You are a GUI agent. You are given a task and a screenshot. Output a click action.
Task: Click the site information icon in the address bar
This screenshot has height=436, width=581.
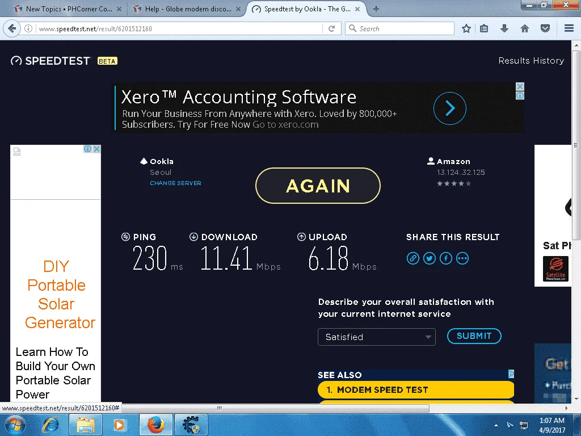(28, 28)
